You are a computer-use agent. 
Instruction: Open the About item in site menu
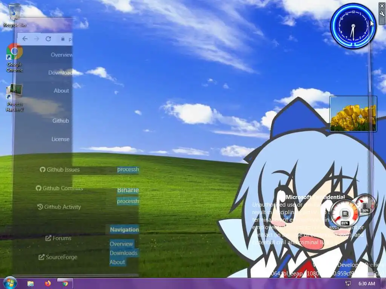(61, 91)
